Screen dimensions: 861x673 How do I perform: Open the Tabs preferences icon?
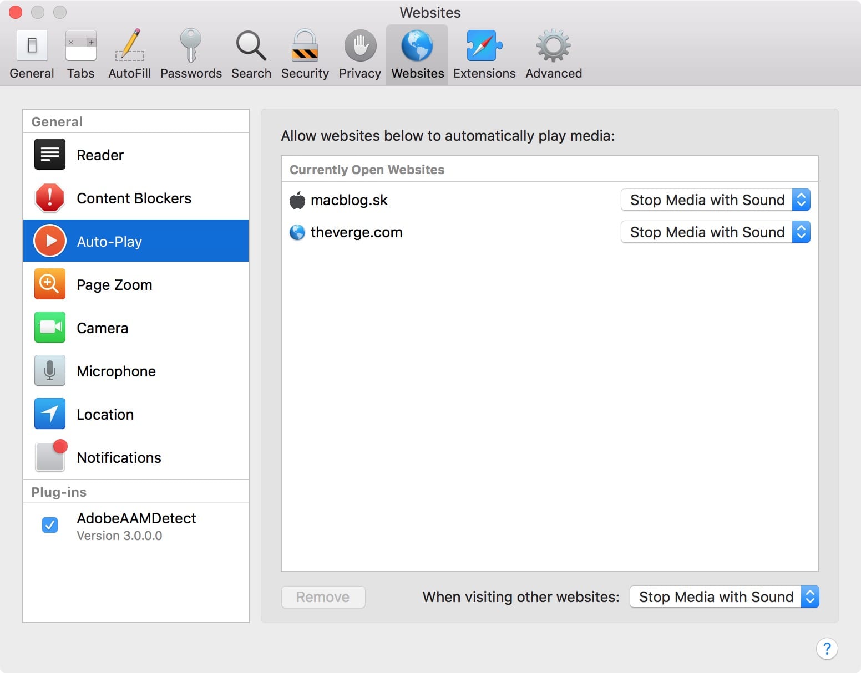pos(81,45)
